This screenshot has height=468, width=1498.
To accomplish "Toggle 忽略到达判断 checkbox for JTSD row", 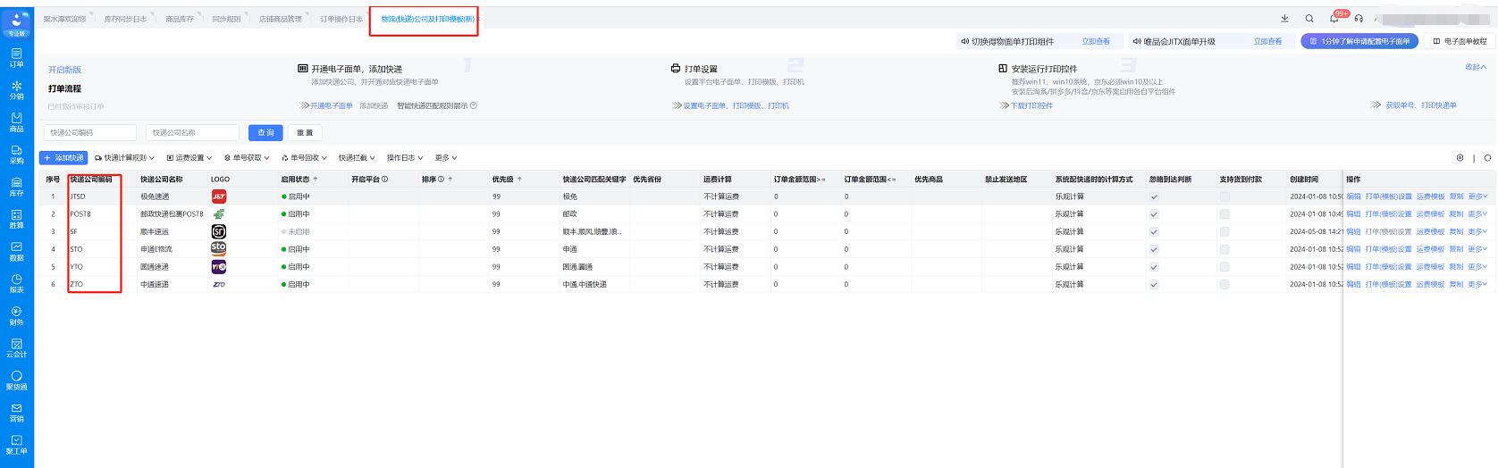I will [1154, 196].
